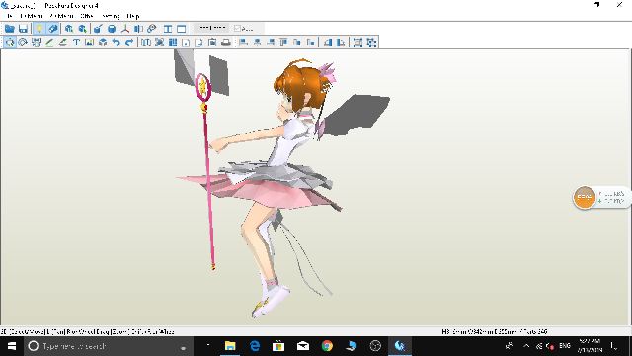
Task: Choose the Insert Image tool
Action: (x=90, y=42)
